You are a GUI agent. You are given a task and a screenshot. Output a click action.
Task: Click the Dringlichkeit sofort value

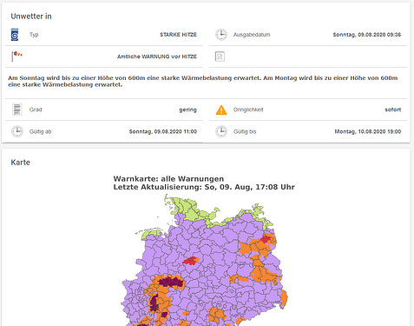click(393, 110)
